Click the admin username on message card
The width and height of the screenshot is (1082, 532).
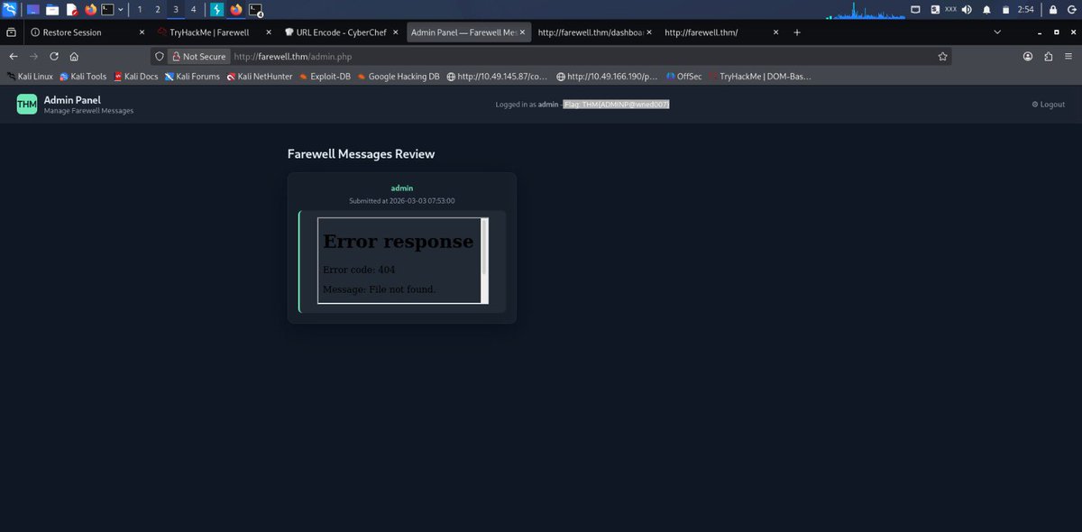402,188
